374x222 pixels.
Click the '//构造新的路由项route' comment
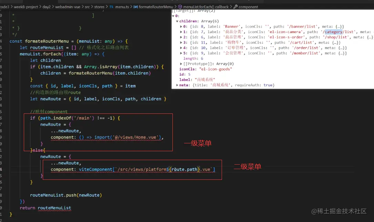pos(55,92)
